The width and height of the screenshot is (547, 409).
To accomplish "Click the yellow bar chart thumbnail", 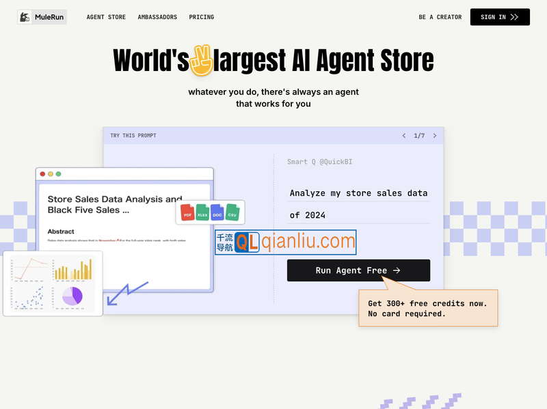I will (x=73, y=270).
